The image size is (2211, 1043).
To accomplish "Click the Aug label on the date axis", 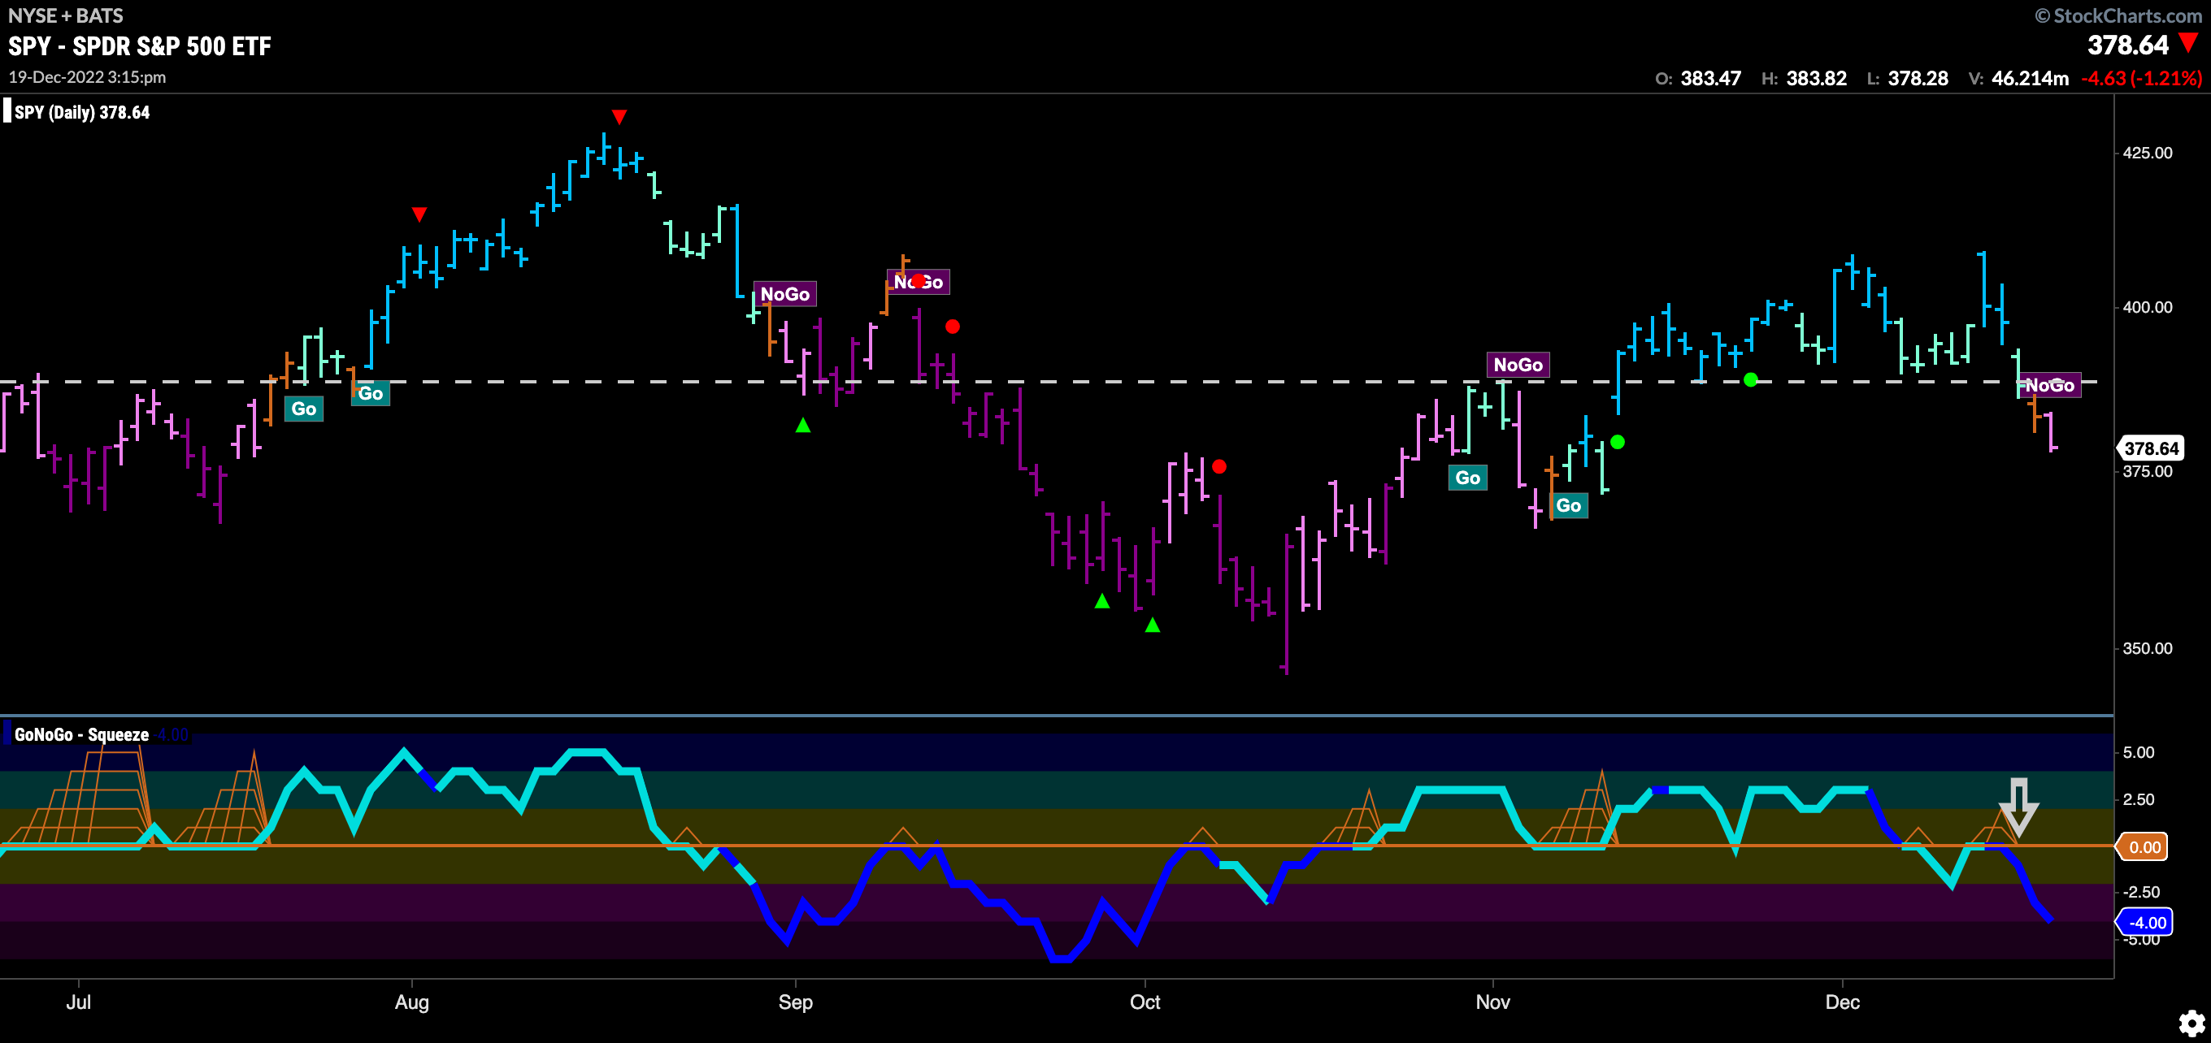I will (x=412, y=1002).
